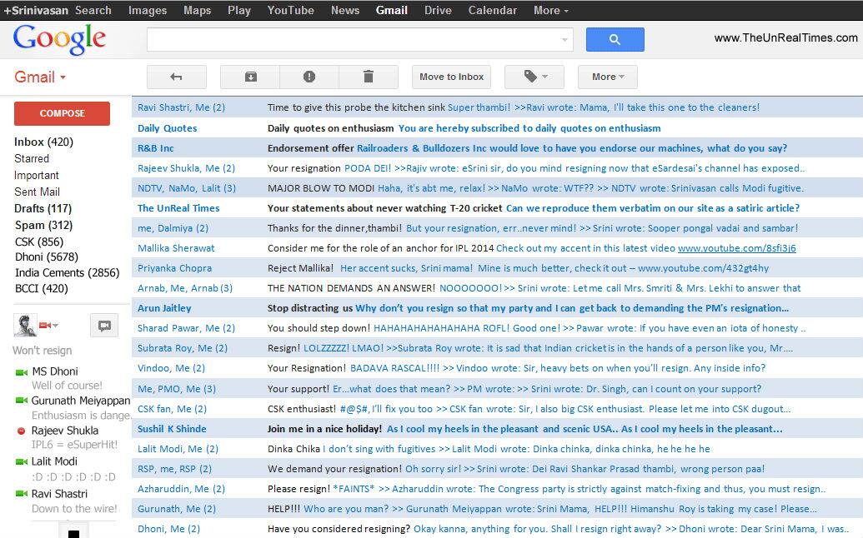Screen dimensions: 863x538
Task: Click Ravi Shastri's green video icon
Action: coord(22,494)
